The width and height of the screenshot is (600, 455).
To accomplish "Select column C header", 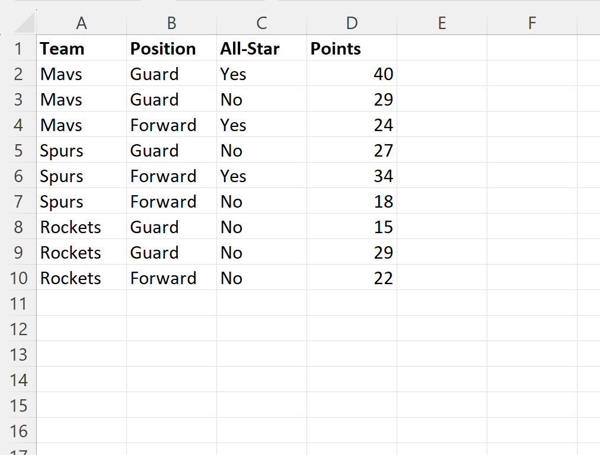I will coord(261,23).
